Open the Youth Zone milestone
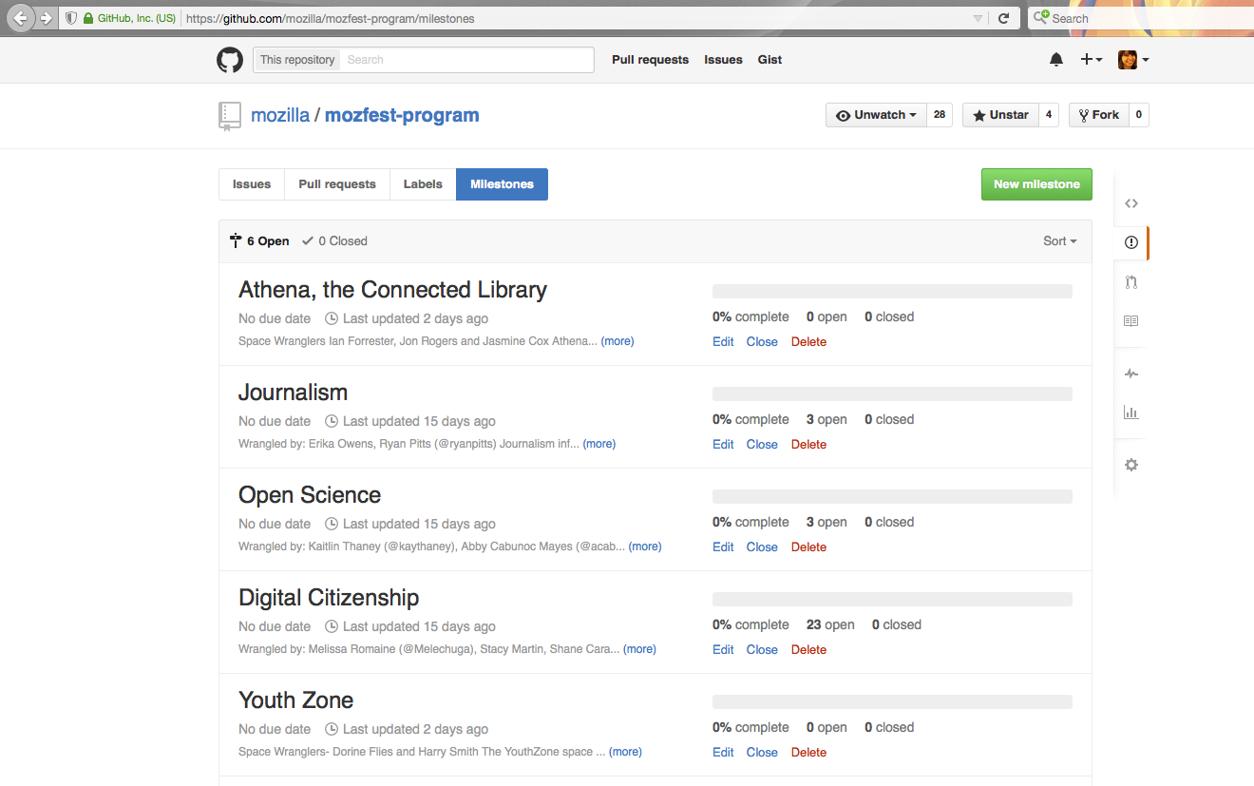Screen dimensions: 1254x786 pos(295,700)
